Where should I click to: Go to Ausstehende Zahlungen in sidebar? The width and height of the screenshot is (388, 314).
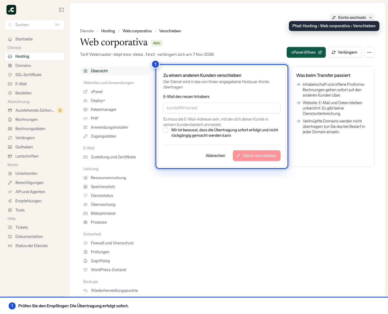coord(34,110)
